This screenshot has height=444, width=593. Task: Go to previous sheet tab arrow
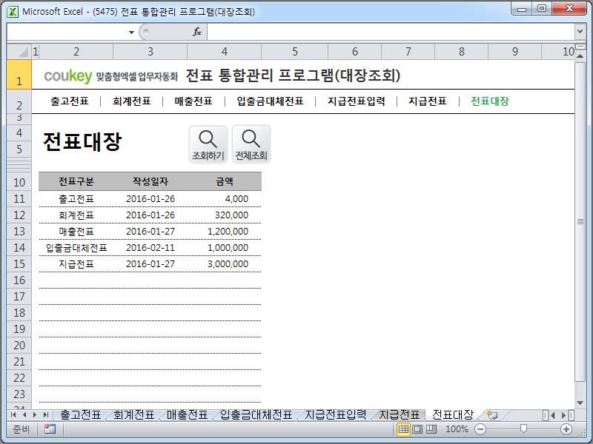pyautogui.click(x=24, y=415)
